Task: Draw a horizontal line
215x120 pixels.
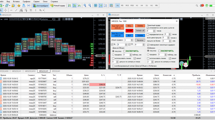Action: [11, 10]
